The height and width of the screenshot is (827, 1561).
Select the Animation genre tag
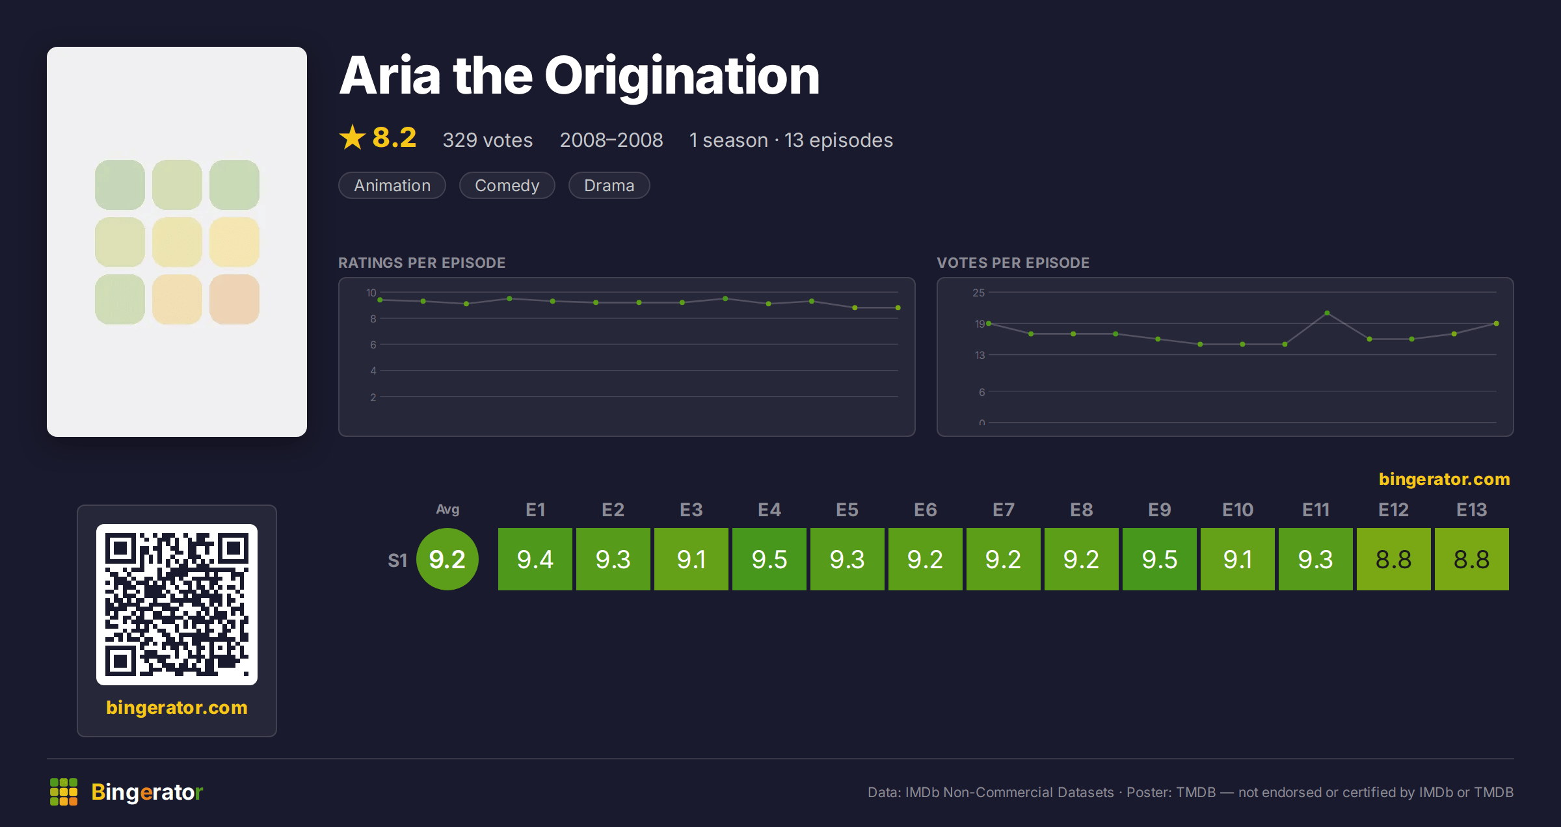392,185
